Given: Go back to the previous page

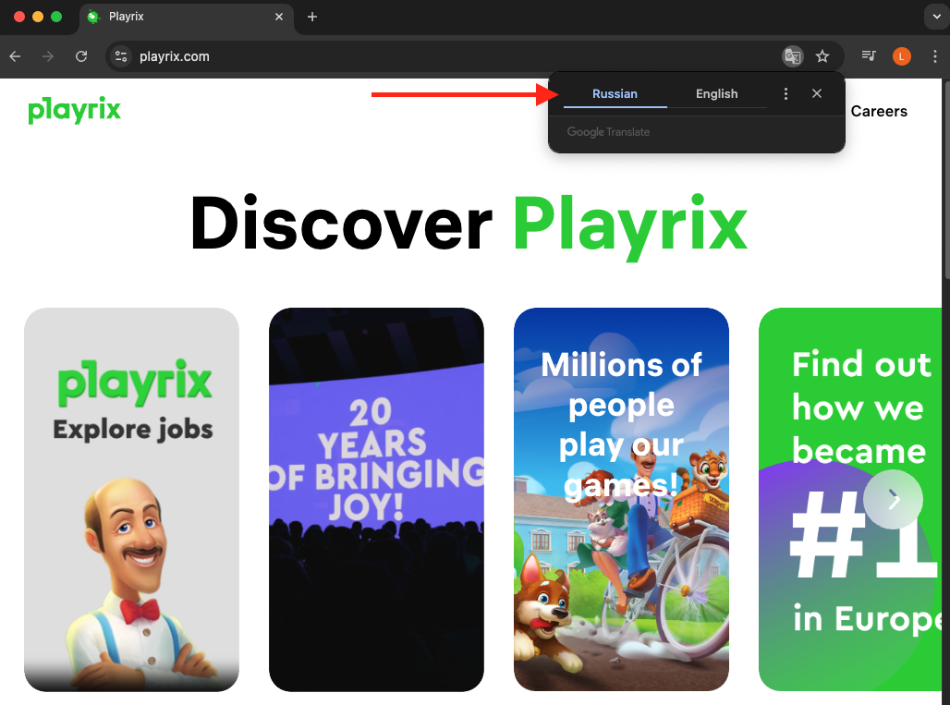Looking at the screenshot, I should pos(15,56).
